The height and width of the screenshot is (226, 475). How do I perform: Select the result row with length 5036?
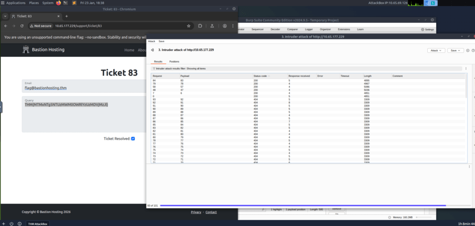click(x=308, y=90)
